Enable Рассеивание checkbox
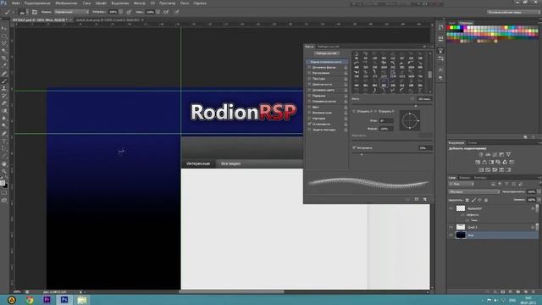The width and height of the screenshot is (542, 305). tap(309, 73)
